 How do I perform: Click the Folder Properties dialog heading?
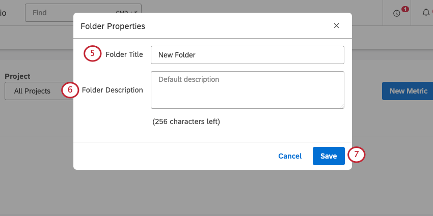[113, 26]
